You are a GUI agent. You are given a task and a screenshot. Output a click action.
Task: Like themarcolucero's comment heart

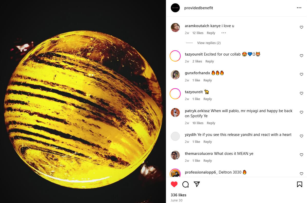pyautogui.click(x=302, y=155)
